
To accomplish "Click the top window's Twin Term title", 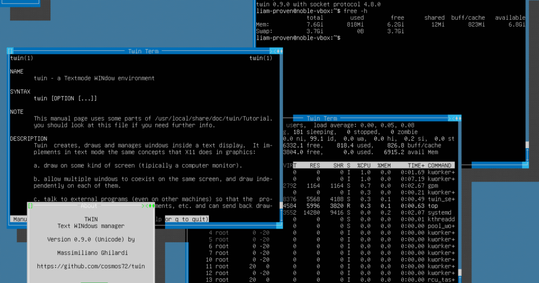I will tap(322, 118).
